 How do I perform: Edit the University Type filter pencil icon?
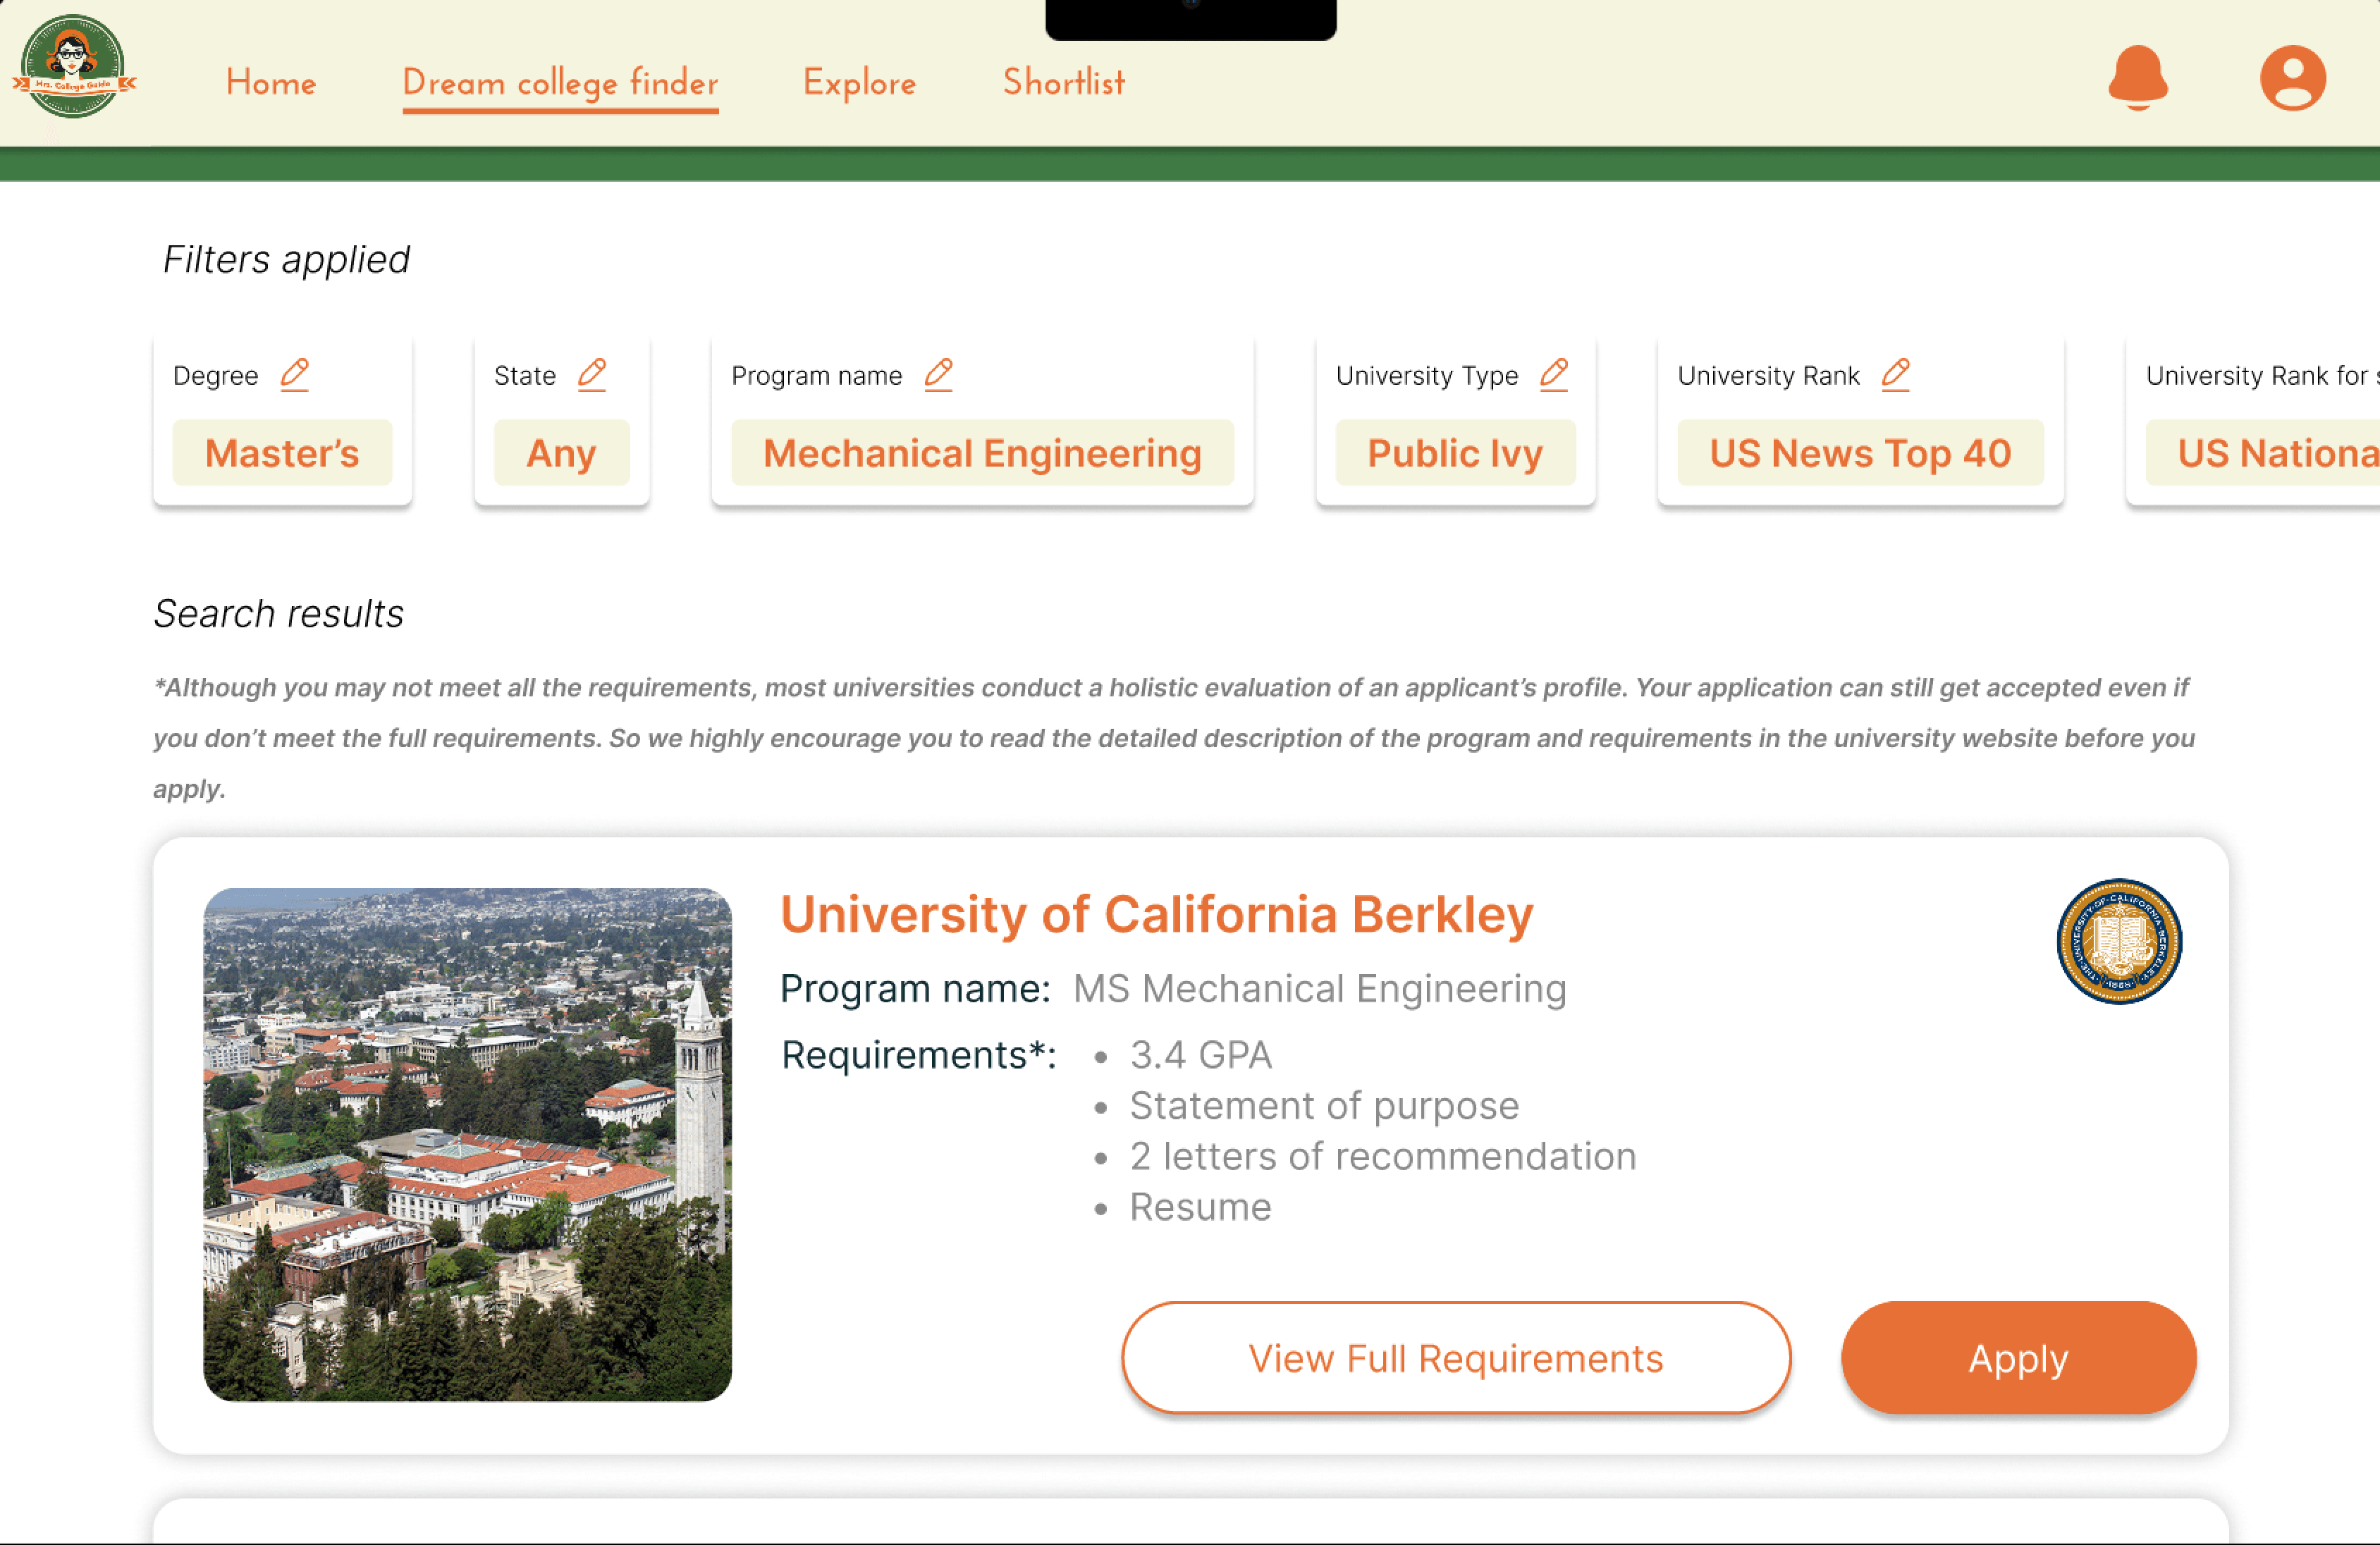[x=1554, y=374]
